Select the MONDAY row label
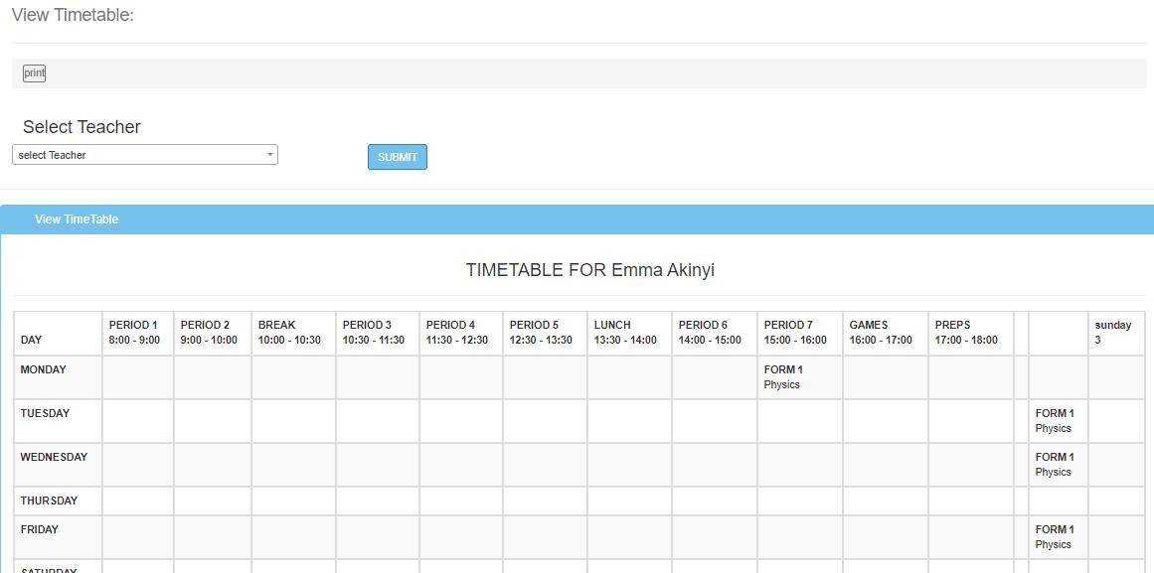This screenshot has height=573, width=1154. (x=44, y=370)
